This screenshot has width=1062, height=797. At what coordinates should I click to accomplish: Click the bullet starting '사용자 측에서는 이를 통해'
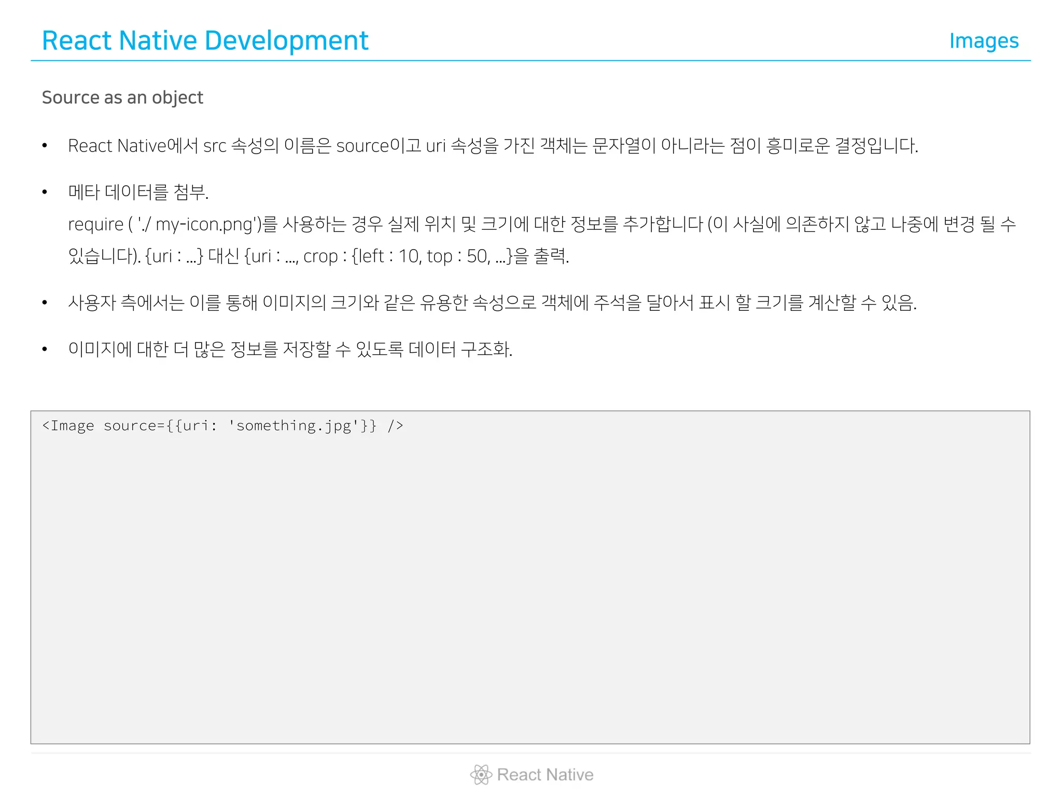pyautogui.click(x=493, y=303)
